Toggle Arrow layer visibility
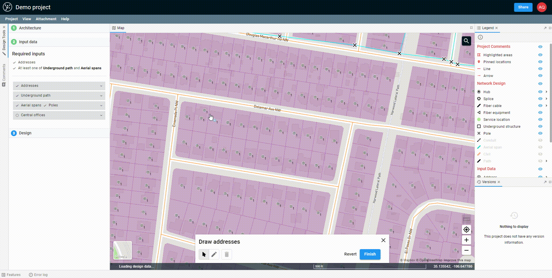This screenshot has height=278, width=552. pyautogui.click(x=540, y=76)
